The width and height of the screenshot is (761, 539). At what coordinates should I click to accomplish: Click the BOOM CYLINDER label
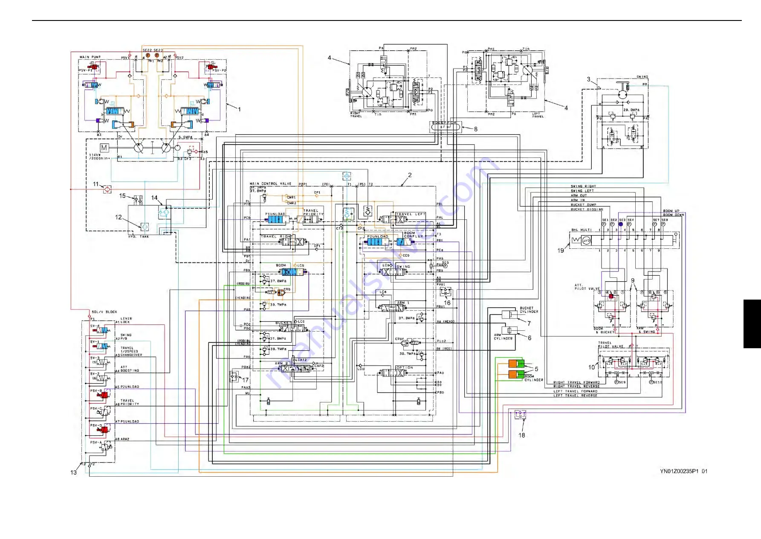pyautogui.click(x=534, y=378)
